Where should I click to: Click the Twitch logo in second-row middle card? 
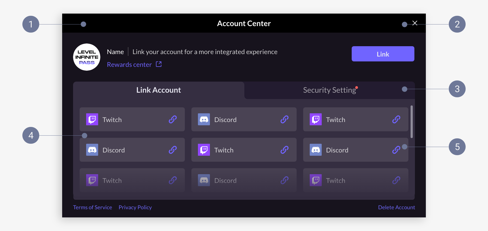click(x=204, y=150)
